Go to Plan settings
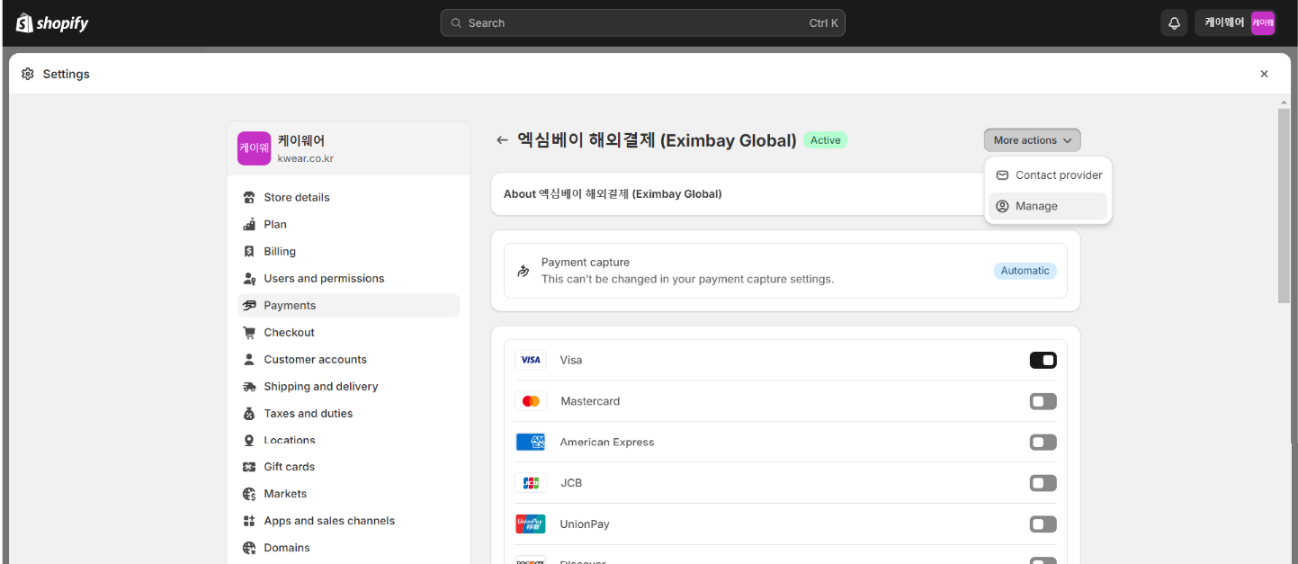 point(348,225)
